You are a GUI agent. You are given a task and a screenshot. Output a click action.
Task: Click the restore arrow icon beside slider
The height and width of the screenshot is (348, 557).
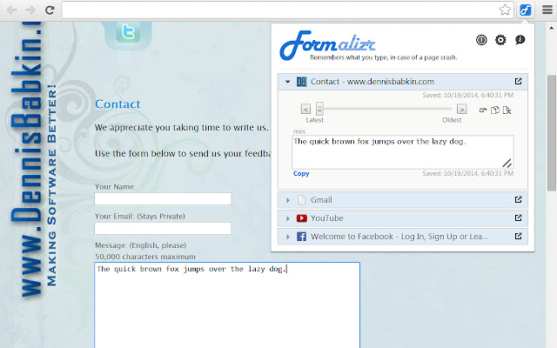[483, 110]
